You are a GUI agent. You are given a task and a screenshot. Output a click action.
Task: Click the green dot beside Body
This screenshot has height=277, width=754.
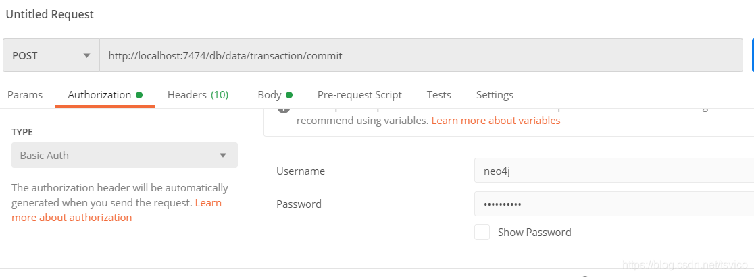pos(289,95)
